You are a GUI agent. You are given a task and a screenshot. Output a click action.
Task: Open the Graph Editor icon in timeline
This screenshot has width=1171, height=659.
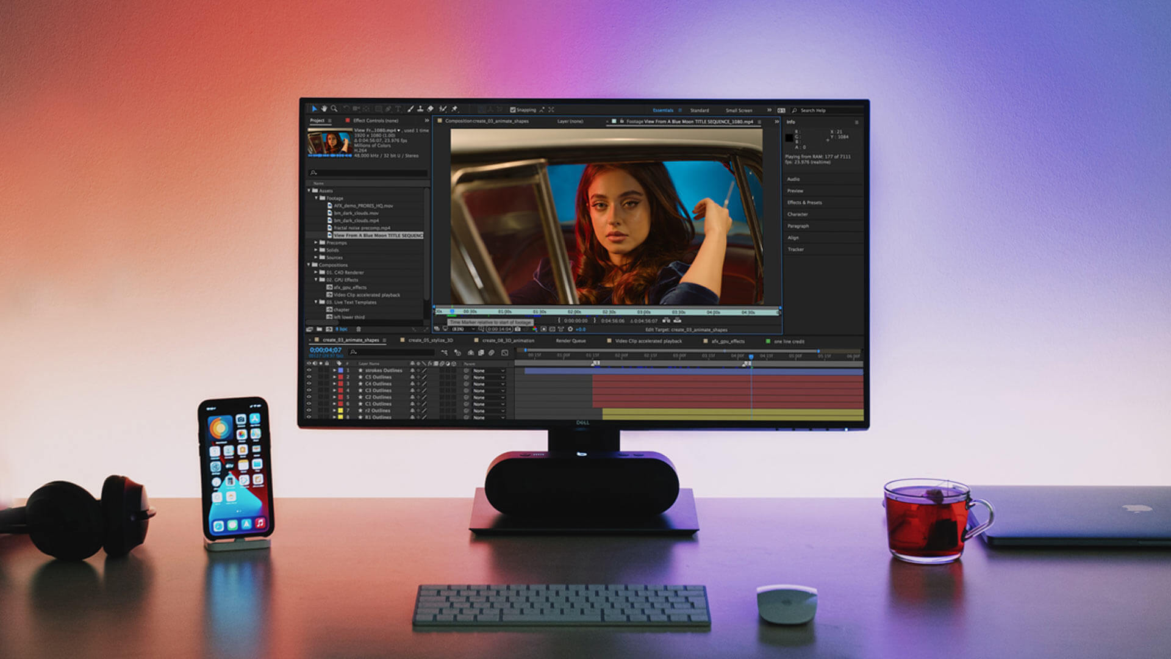point(504,353)
